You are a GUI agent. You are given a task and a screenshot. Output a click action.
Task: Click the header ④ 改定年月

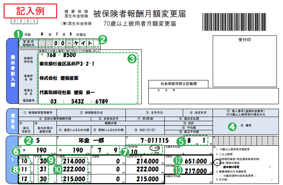click(198, 113)
